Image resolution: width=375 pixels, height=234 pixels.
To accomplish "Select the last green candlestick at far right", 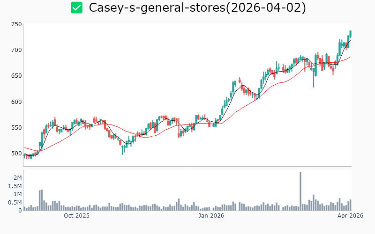I will pos(350,34).
